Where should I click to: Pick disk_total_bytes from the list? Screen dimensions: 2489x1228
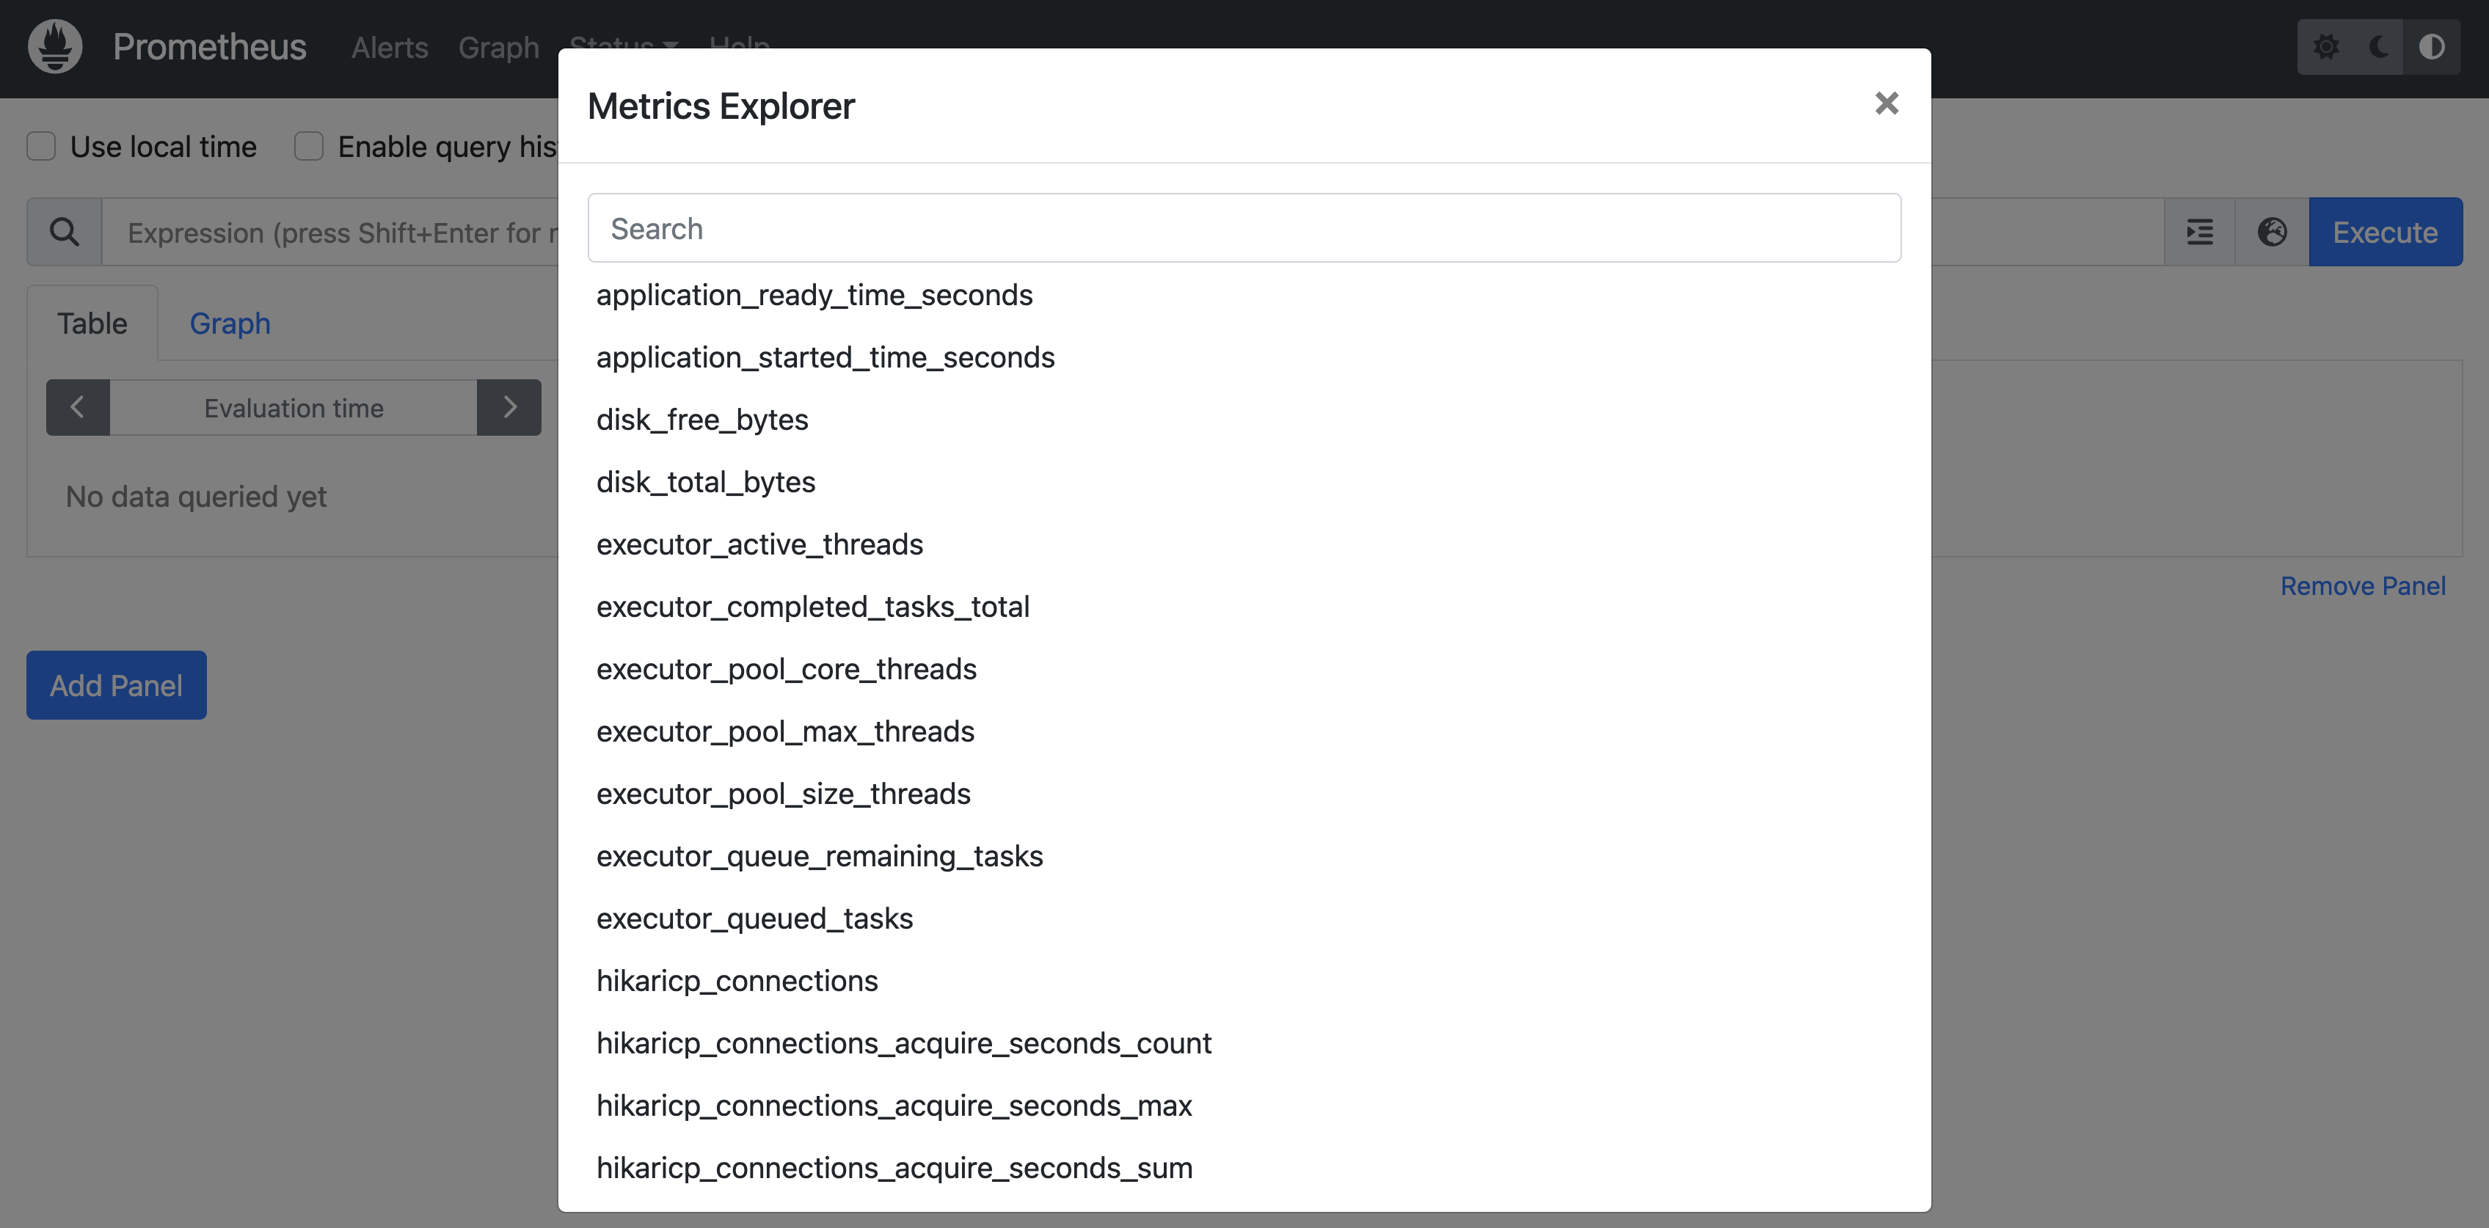click(705, 482)
